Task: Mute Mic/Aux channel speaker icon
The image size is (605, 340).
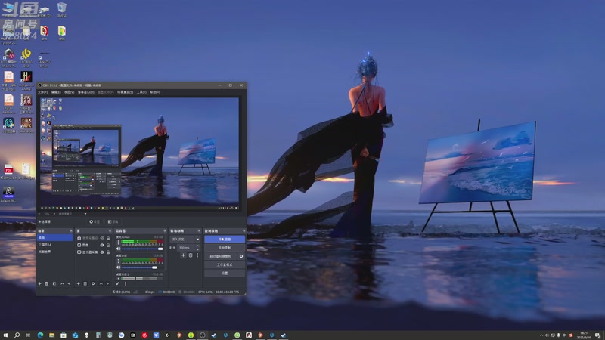Action: pyautogui.click(x=118, y=249)
